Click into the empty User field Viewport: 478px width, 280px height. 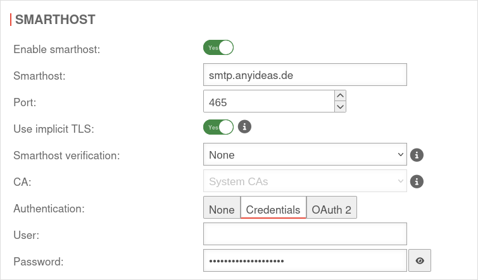pyautogui.click(x=305, y=234)
